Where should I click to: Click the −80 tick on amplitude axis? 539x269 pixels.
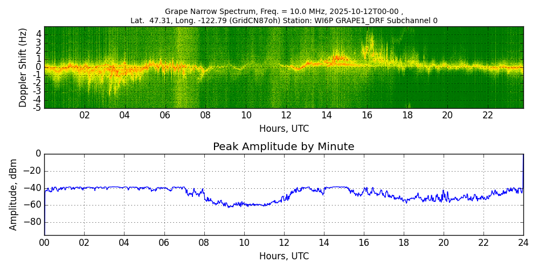32,222
